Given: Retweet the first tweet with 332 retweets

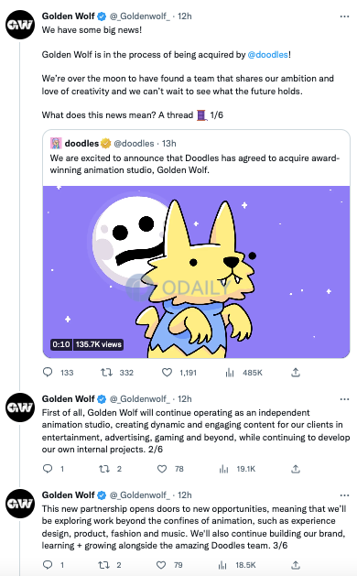Looking at the screenshot, I should [x=106, y=372].
